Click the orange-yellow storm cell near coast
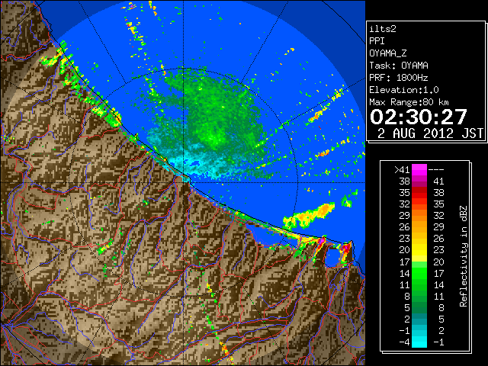Viewport: 488px width, 366px height. [310, 215]
